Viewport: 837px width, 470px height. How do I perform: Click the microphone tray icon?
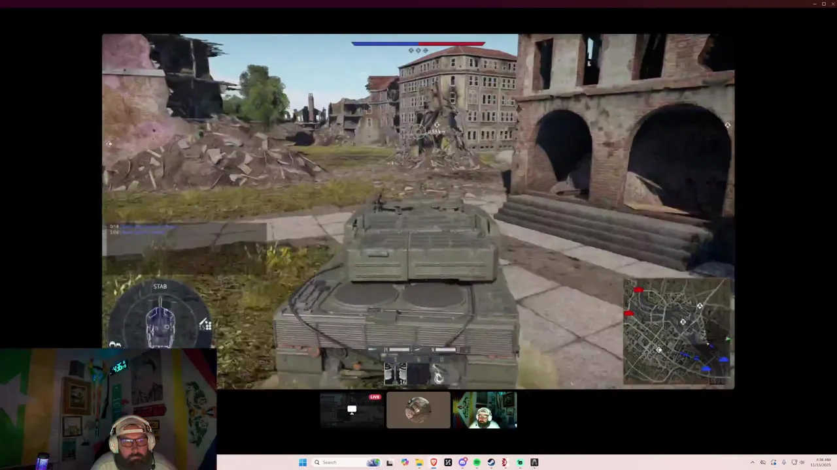pyautogui.click(x=784, y=462)
